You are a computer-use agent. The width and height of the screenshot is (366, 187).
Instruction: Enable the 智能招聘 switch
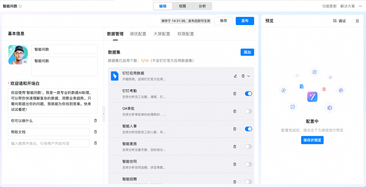(x=249, y=182)
